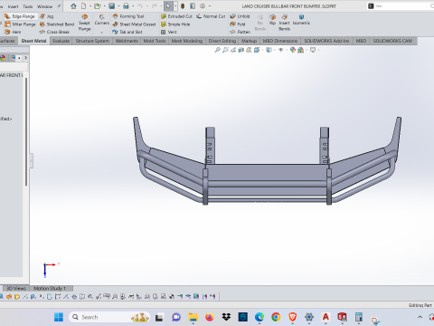The image size is (434, 326).
Task: Click the Fold tool
Action: pos(238,24)
